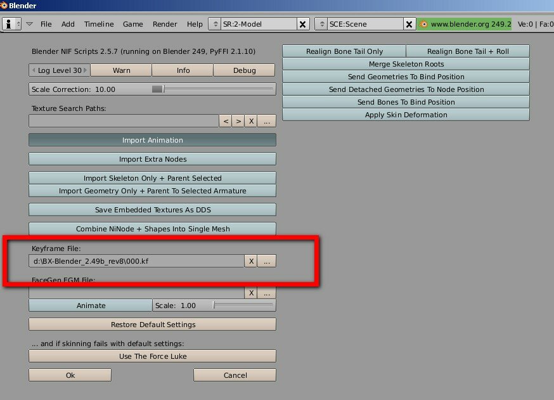The image size is (554, 400).
Task: Set log level to Info
Action: [183, 70]
